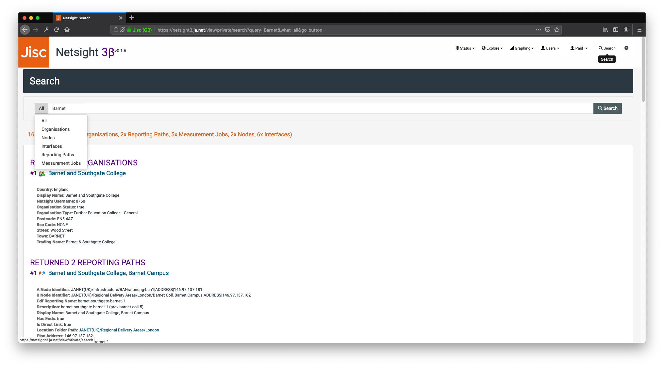Collapse the All search scope dropdown
This screenshot has height=367, width=664.
click(41, 108)
